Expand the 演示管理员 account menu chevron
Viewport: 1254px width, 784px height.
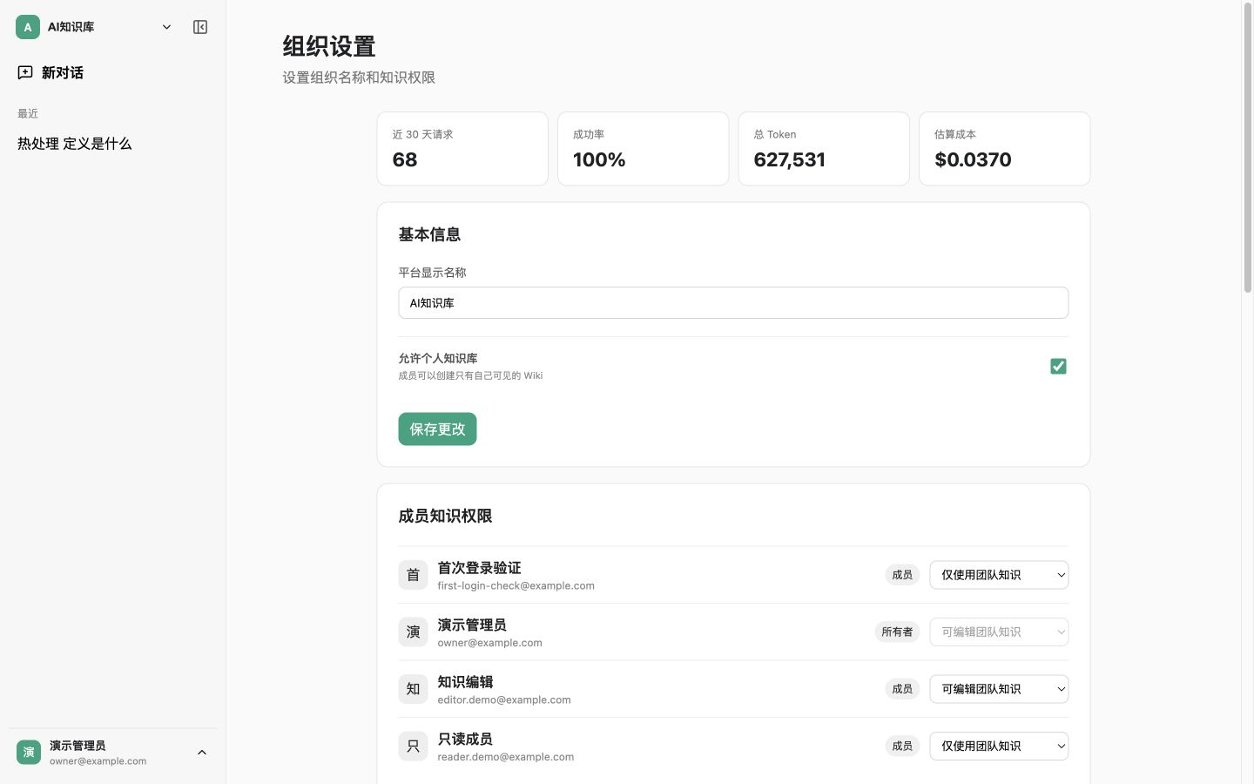tap(202, 753)
